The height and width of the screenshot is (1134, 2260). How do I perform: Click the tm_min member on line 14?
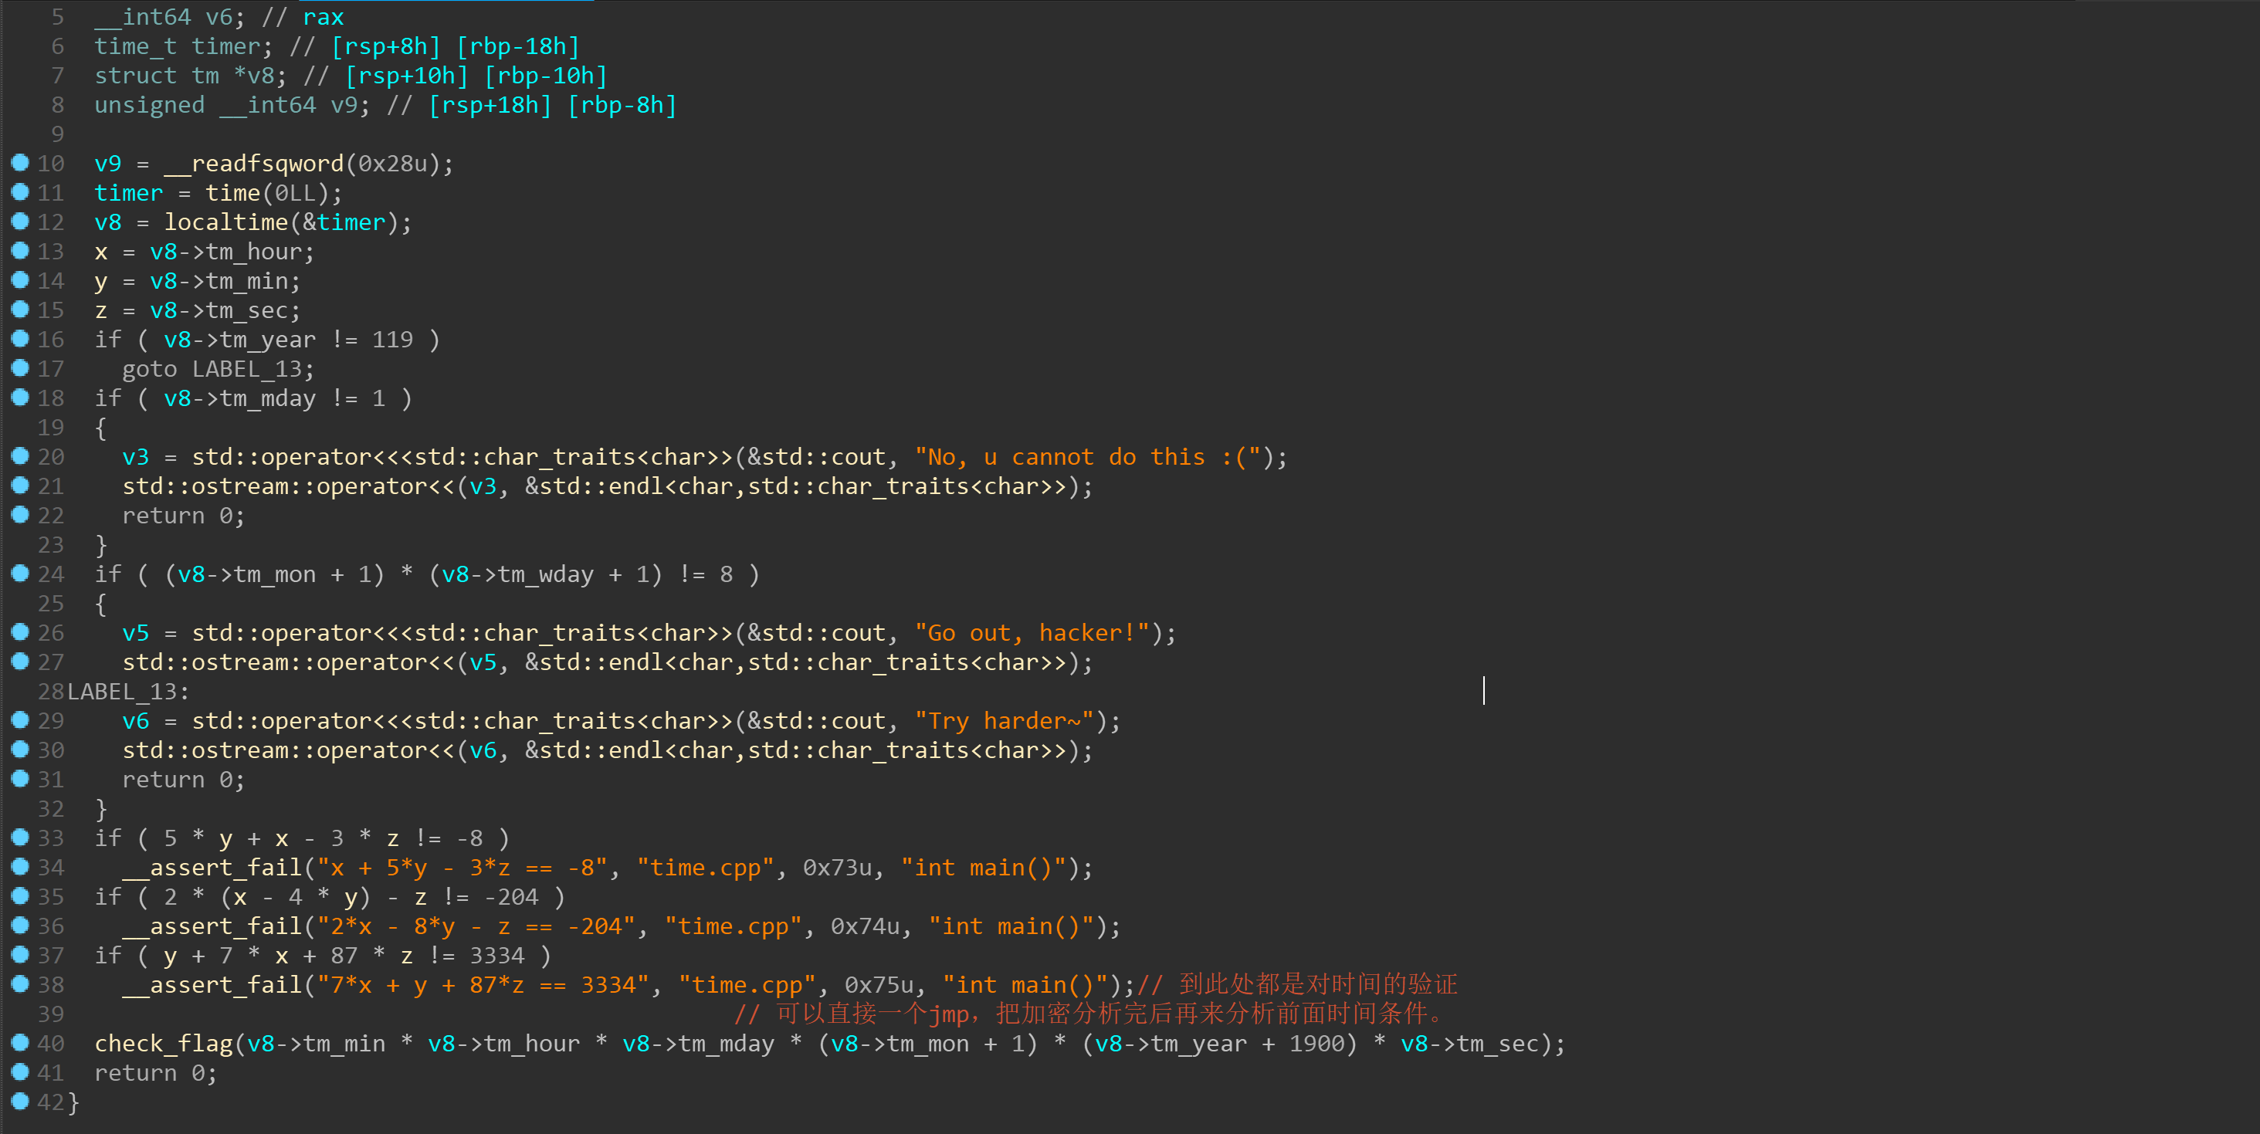click(246, 282)
